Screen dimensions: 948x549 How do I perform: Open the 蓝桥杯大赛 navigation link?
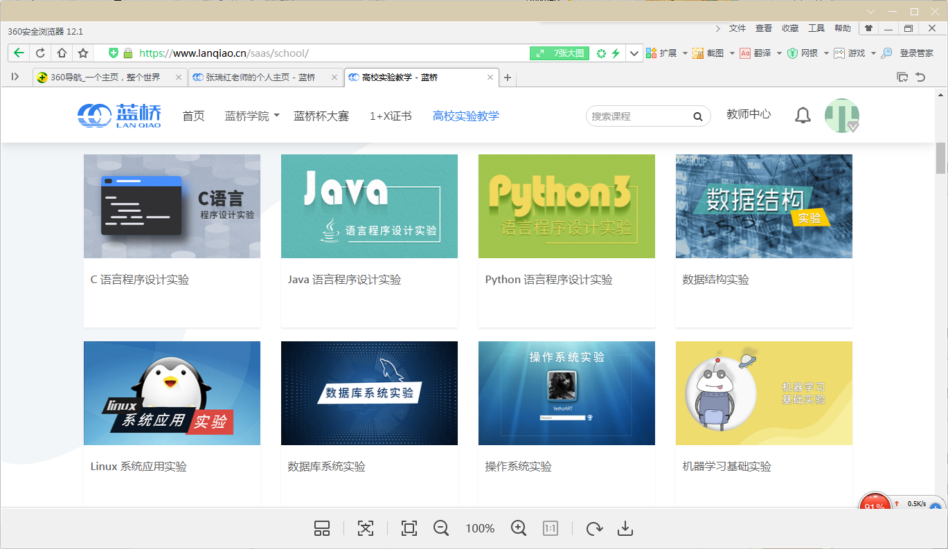pos(321,116)
